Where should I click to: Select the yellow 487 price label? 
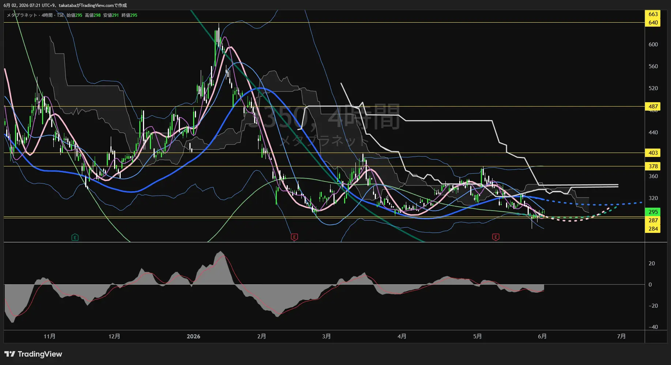[x=653, y=107]
